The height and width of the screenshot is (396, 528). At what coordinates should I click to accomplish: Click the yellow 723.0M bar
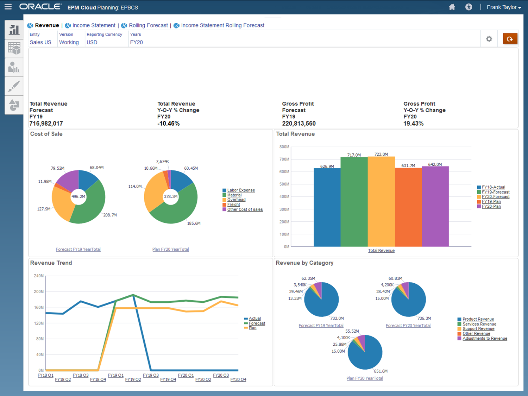pos(381,201)
